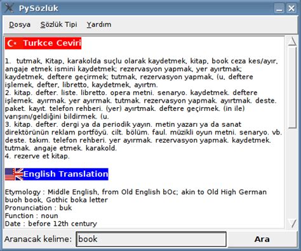Click the scrollbar down arrow
The width and height of the screenshot is (301, 251).
coord(292,223)
